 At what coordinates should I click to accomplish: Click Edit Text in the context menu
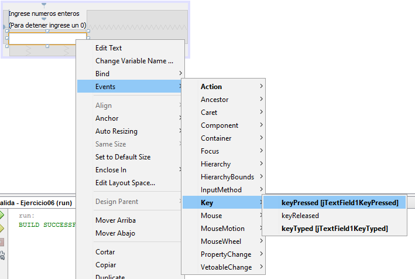pyautogui.click(x=108, y=48)
